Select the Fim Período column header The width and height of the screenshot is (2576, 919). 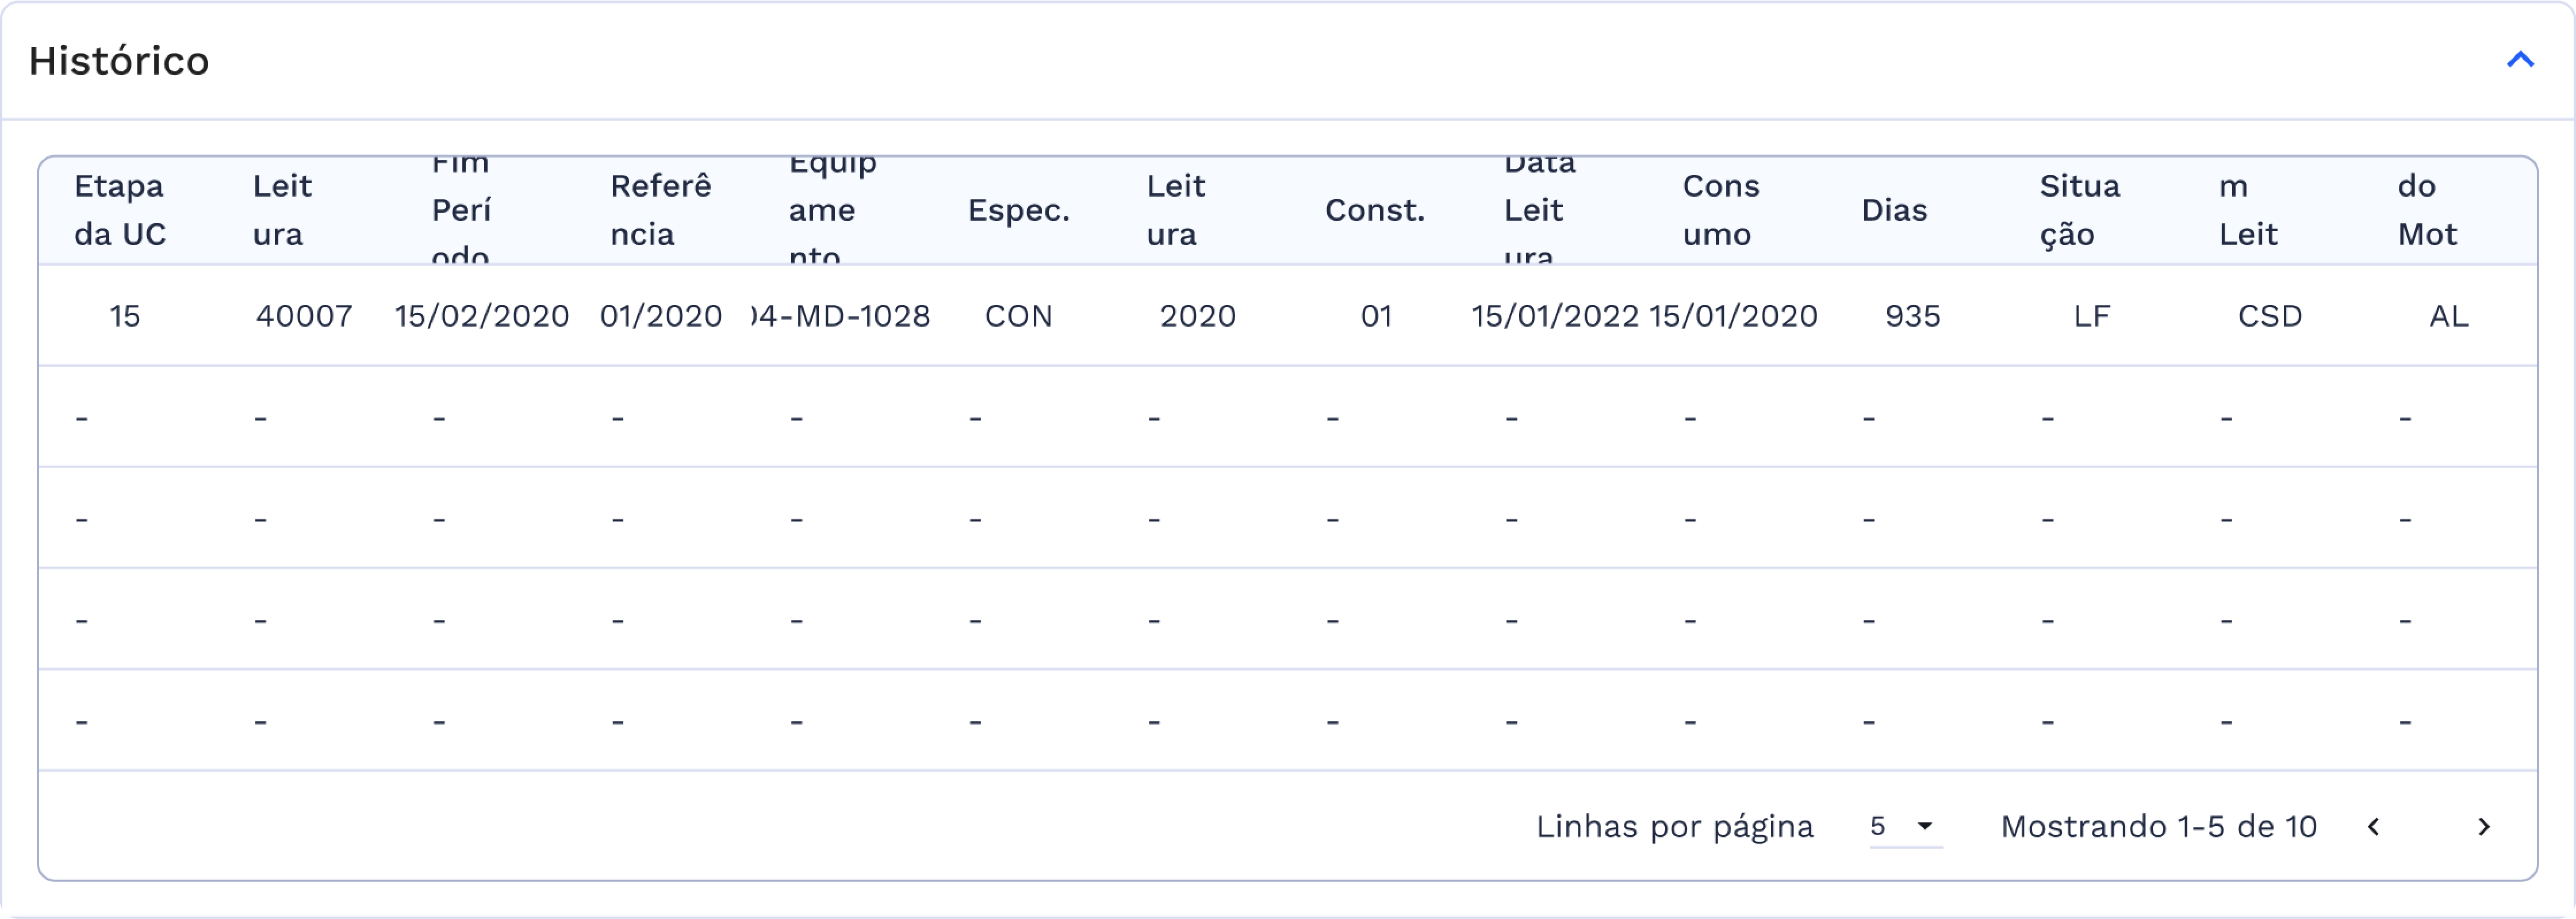click(x=459, y=210)
